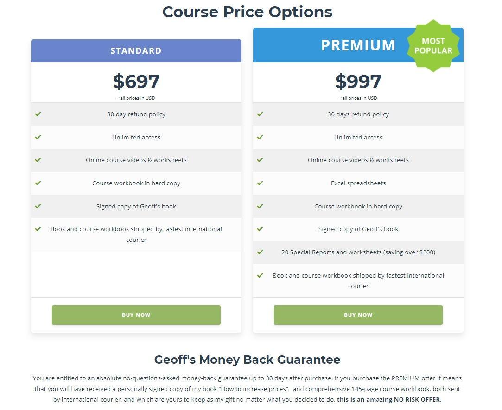Click checkmark beside Premium Course workbook in hard copy
Image resolution: width=502 pixels, height=410 pixels.
[x=260, y=206]
